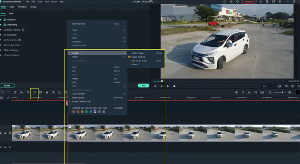300x164 pixels.
Task: Click the Record Voiceover microphone icon
Action: tap(249, 92)
